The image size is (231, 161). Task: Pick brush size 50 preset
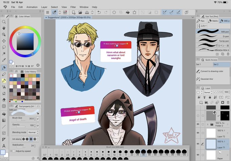(x=155, y=153)
